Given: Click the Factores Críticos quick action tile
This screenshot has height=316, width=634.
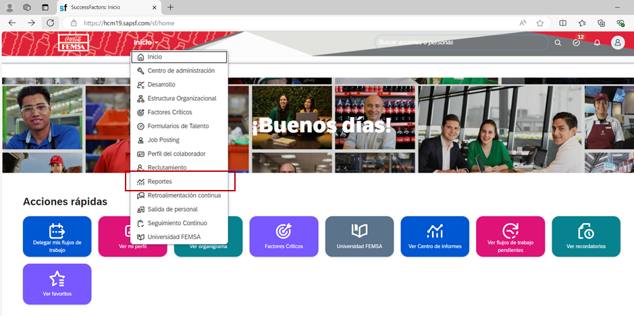Looking at the screenshot, I should pyautogui.click(x=284, y=236).
